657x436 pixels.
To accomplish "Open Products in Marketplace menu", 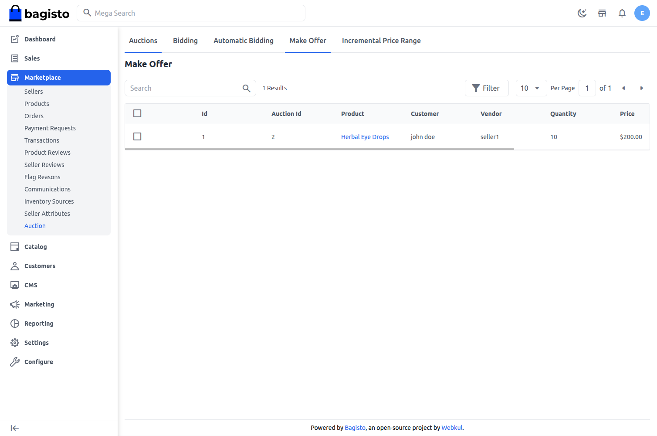I will click(37, 104).
